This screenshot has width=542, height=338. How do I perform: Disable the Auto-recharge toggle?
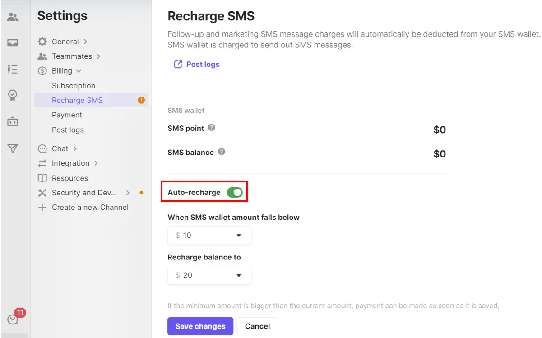click(235, 193)
